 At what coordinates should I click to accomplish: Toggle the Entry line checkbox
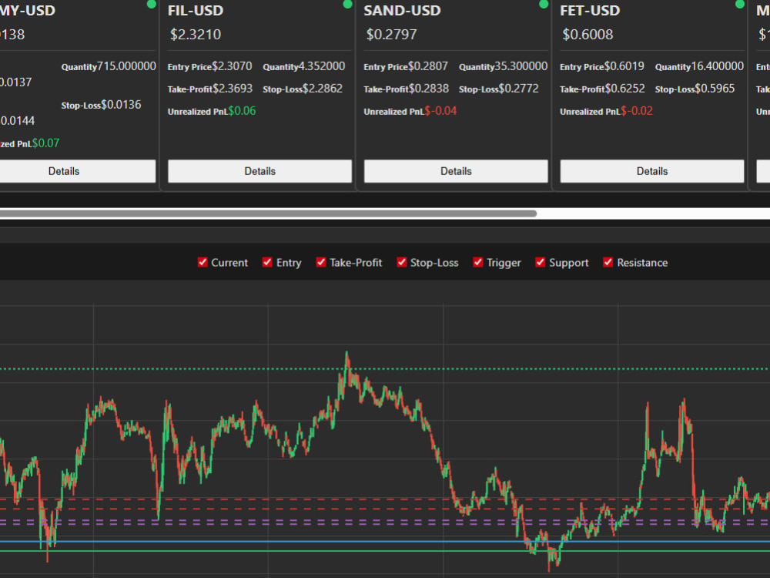267,263
